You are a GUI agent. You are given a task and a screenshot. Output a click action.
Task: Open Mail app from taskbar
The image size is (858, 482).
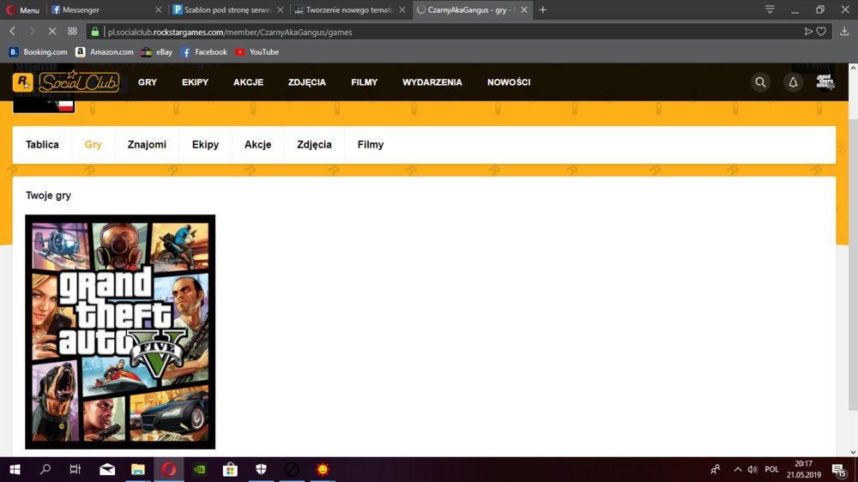pyautogui.click(x=107, y=469)
